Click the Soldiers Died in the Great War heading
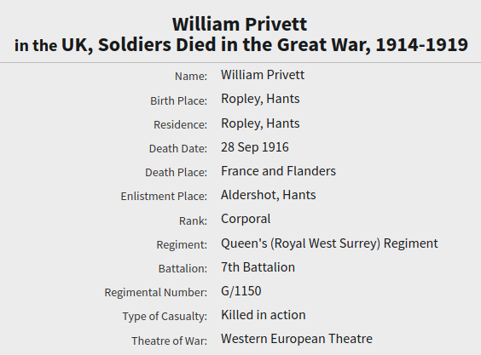 pyautogui.click(x=240, y=45)
